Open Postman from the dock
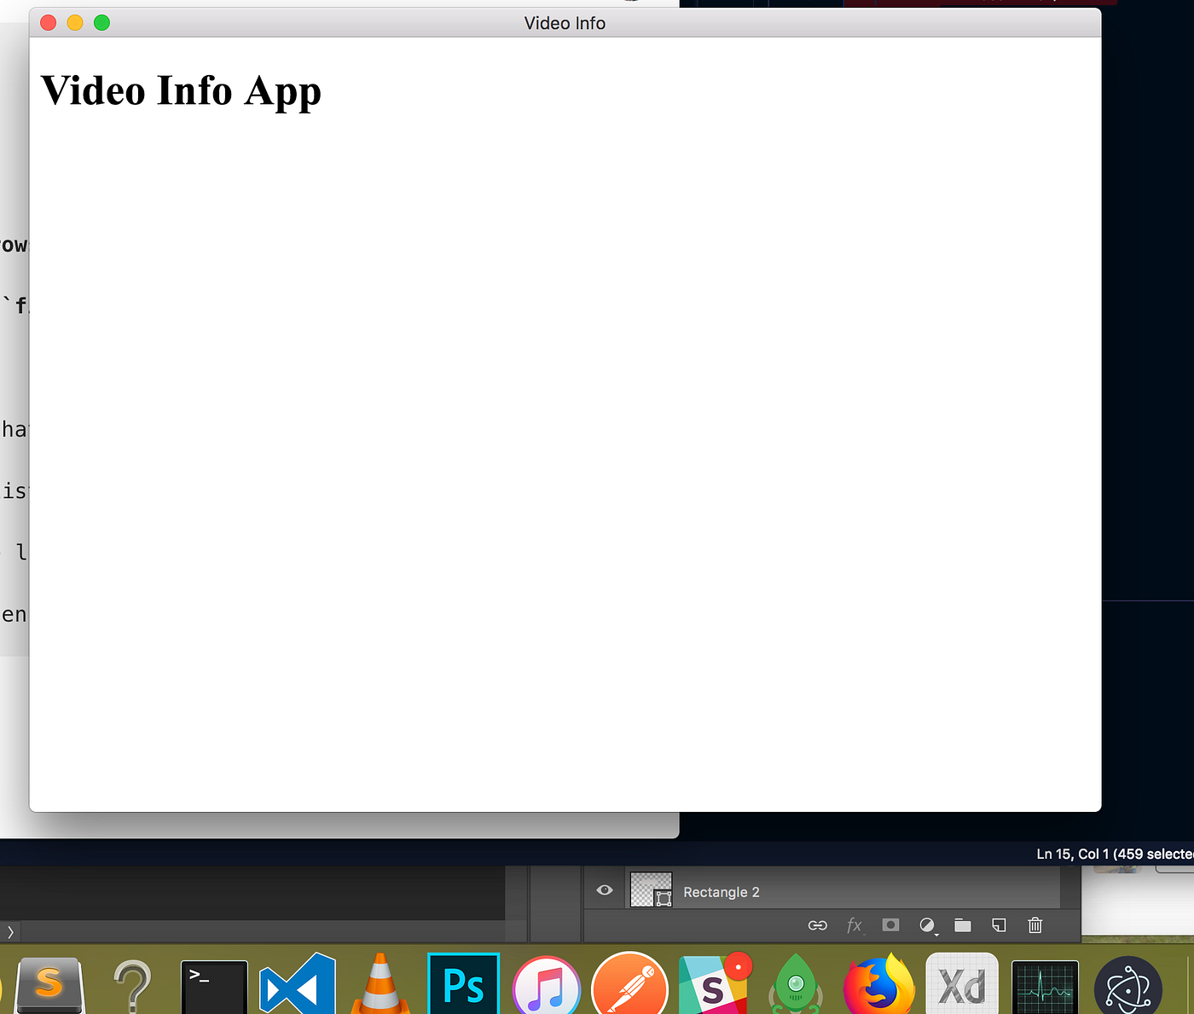Image resolution: width=1194 pixels, height=1014 pixels. pyautogui.click(x=629, y=985)
